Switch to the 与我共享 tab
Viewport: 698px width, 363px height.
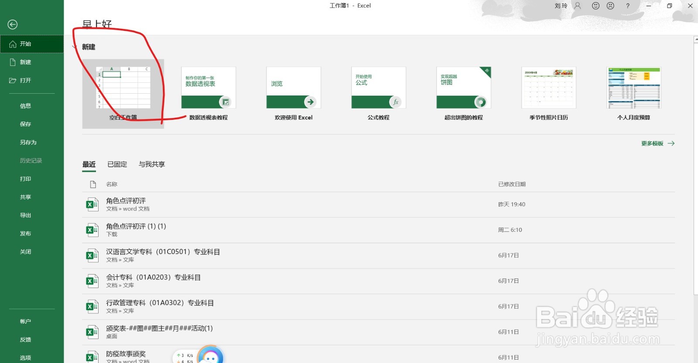[152, 165]
